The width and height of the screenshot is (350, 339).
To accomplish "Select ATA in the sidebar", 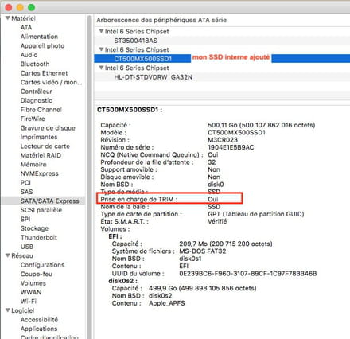I will point(26,27).
